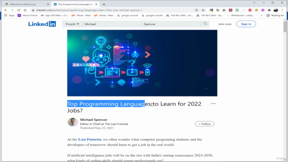Open the first google console bookmark
Viewport: 288px width, 162px height.
(x=127, y=15)
